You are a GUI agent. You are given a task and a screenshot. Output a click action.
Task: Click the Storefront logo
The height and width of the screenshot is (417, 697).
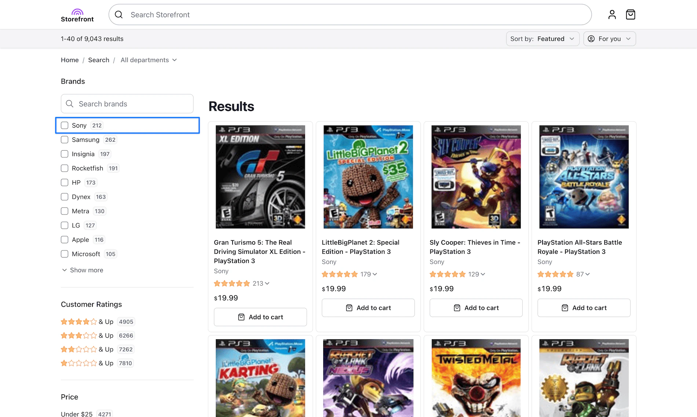[x=77, y=14]
